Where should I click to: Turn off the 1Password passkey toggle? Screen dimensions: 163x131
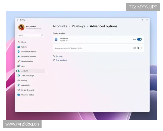pyautogui.click(x=139, y=40)
